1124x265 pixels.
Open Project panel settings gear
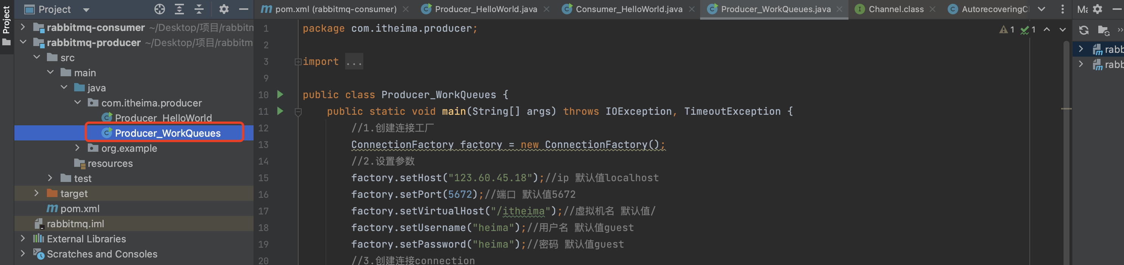(x=224, y=9)
